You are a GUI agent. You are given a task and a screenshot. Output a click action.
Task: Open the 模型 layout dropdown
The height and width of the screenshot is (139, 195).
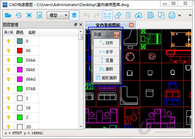58,15
